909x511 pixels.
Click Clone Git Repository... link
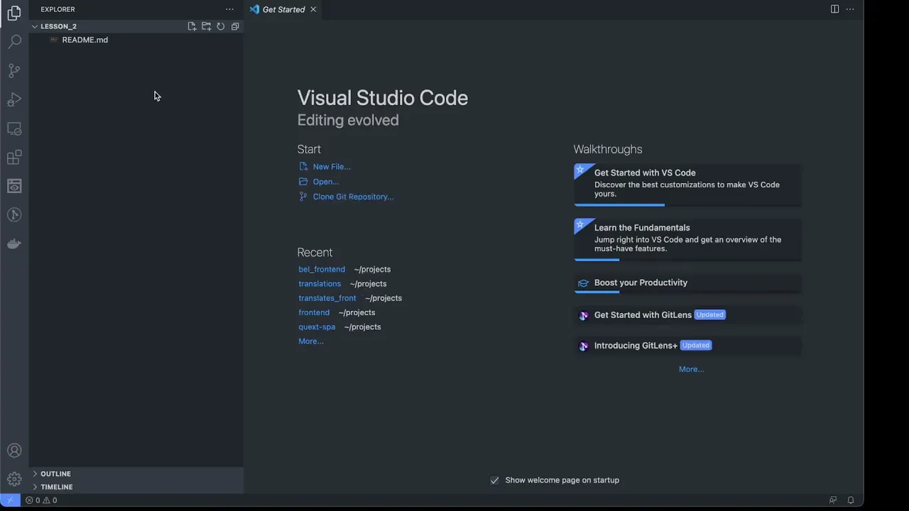tap(353, 197)
